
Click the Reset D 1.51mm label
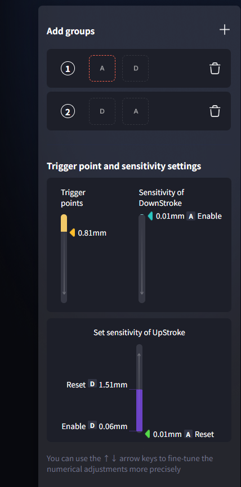tap(97, 385)
